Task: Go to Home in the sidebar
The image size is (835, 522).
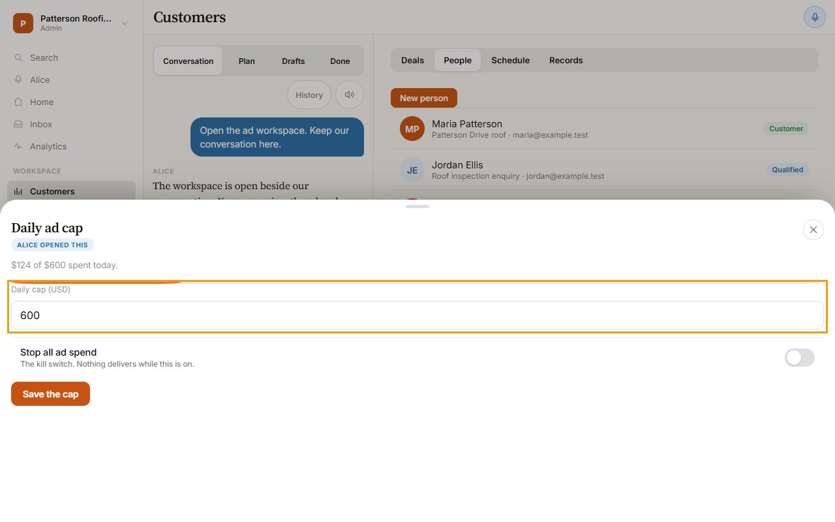Action: [72, 102]
